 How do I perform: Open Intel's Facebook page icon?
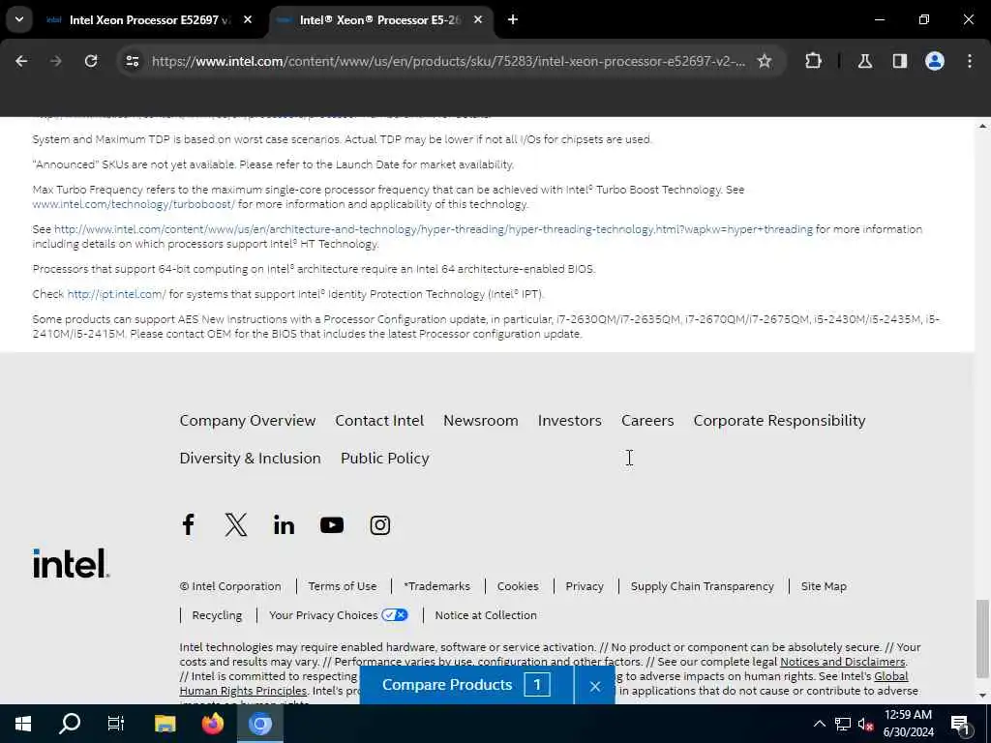point(188,524)
